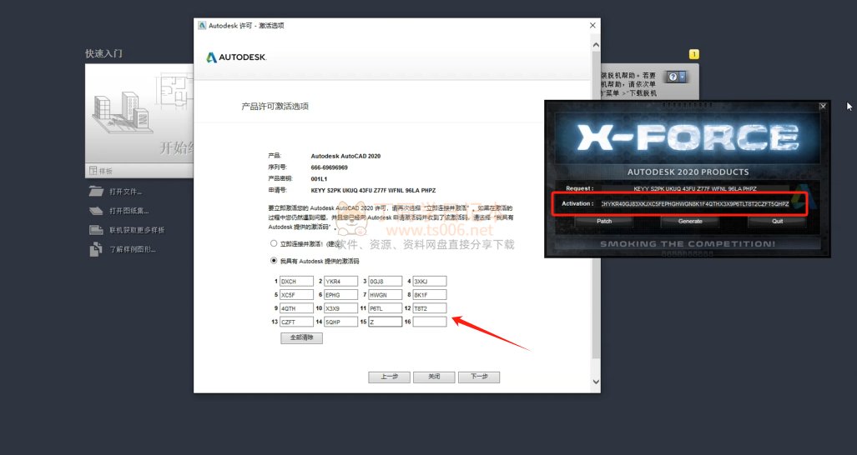Click 打开文件... link in start screen
857x455 pixels.
tap(126, 192)
